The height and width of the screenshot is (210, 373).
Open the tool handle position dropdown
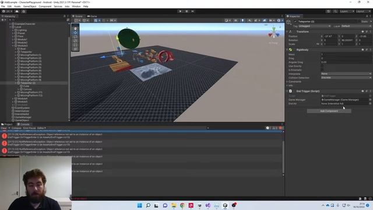pos(78,20)
